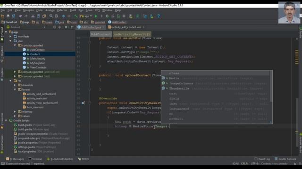Collapse the com.abc.gsontest package
The image size is (302, 169).
pos(15,45)
